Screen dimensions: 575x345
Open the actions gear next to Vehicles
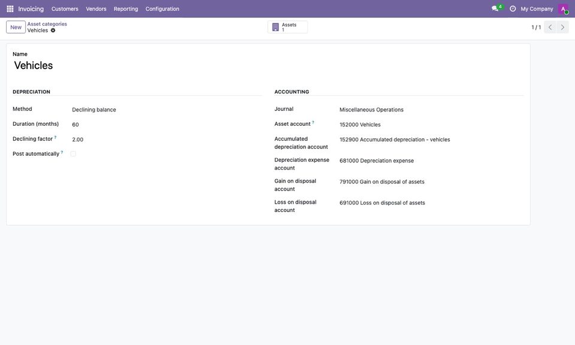[53, 31]
